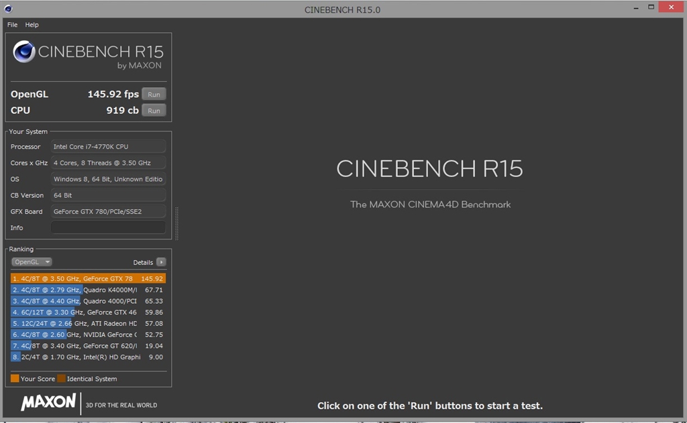Select ranking entry 8 Intel HD Graphics
Screen dimensions: 687x423
tap(88, 357)
